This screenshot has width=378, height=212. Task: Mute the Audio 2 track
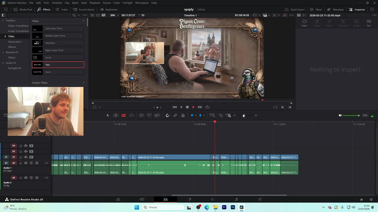tap(37, 178)
